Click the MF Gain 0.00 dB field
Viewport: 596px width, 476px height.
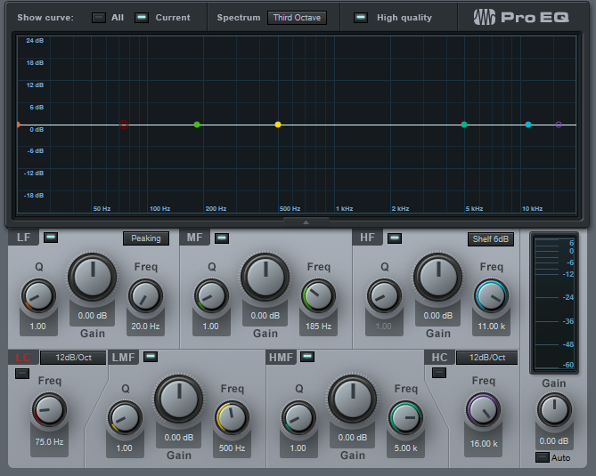[265, 316]
